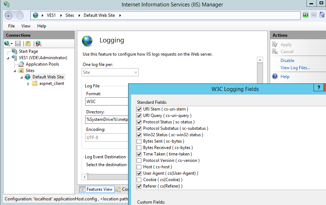326x205 pixels.
Task: Open Home via house icon
Action: 322,15
